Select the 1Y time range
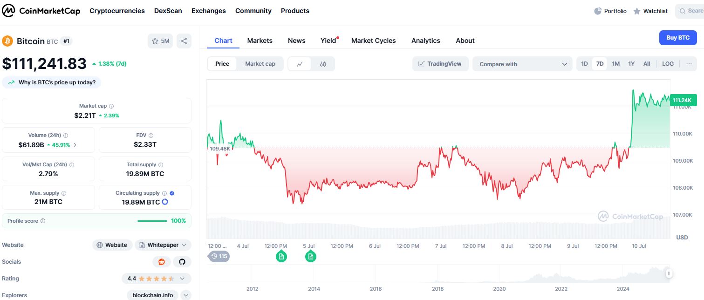This screenshot has height=300, width=704. click(x=631, y=64)
